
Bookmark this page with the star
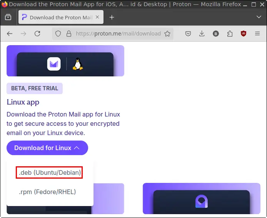click(x=167, y=34)
